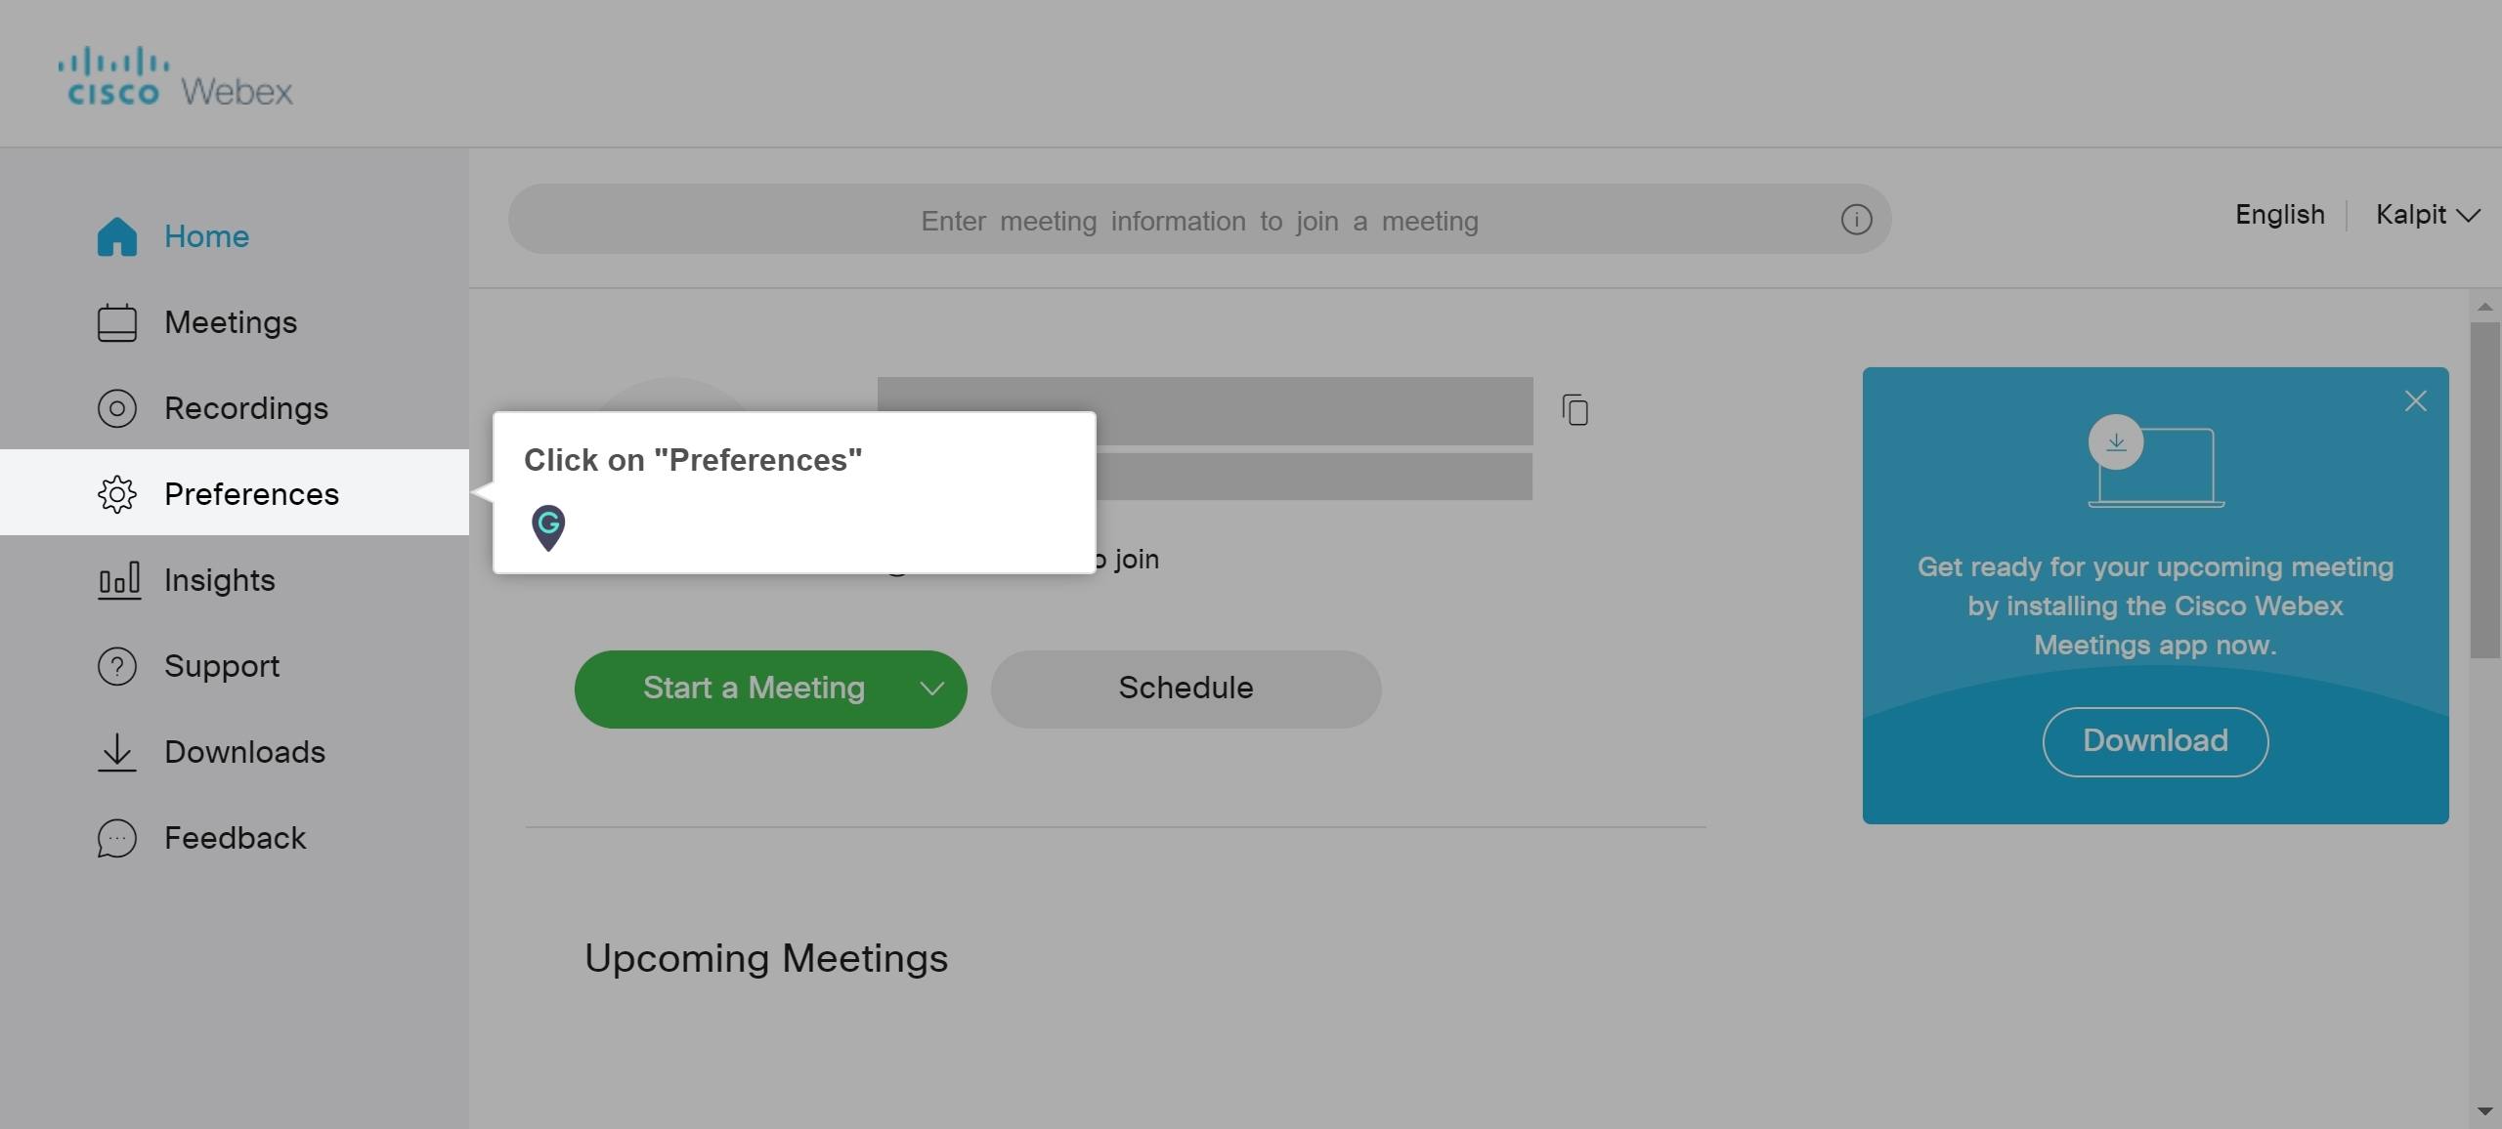The width and height of the screenshot is (2502, 1129).
Task: Open Recordings from the sidebar
Action: [x=244, y=408]
